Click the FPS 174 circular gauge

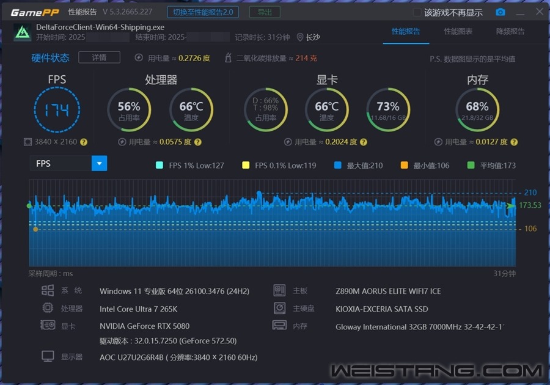tap(57, 110)
